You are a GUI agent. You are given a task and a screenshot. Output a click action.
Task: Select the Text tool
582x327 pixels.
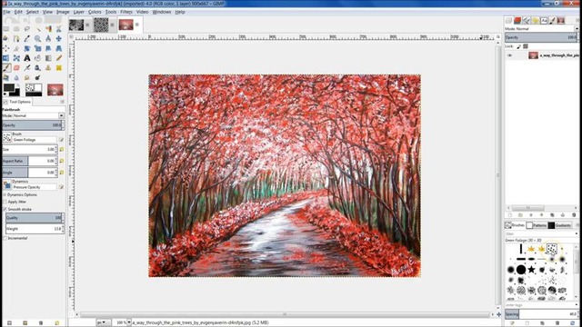[27, 58]
